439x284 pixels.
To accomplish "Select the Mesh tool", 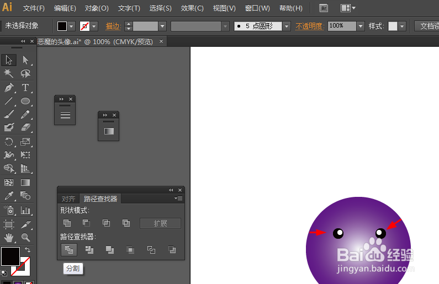I will click(9, 183).
